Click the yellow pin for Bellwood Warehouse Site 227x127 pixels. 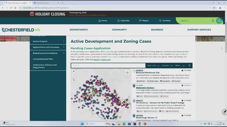point(134,71)
